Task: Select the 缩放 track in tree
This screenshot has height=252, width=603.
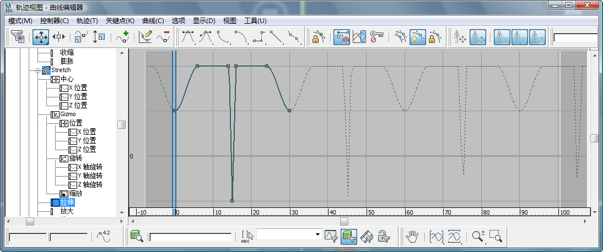Action: click(76, 193)
